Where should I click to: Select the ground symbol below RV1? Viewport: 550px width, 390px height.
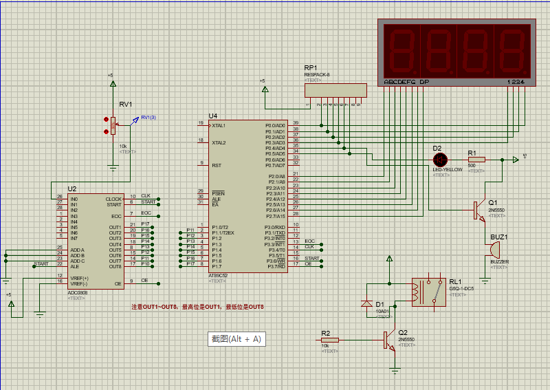click(113, 168)
